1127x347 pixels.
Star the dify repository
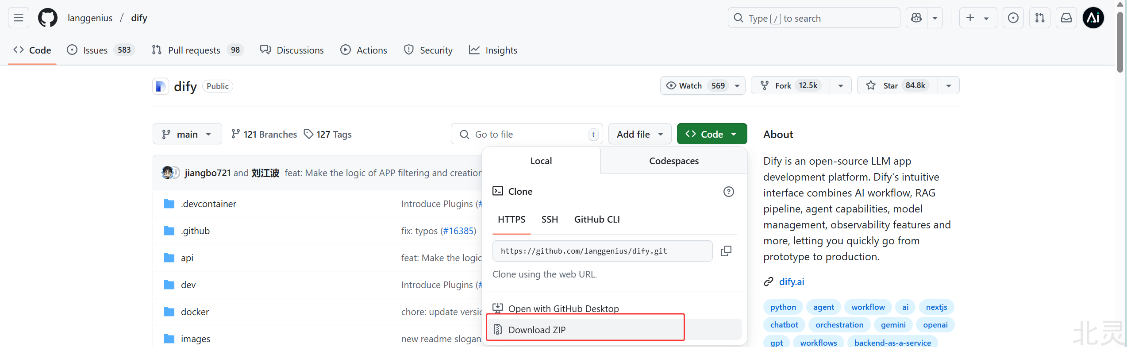(x=897, y=85)
